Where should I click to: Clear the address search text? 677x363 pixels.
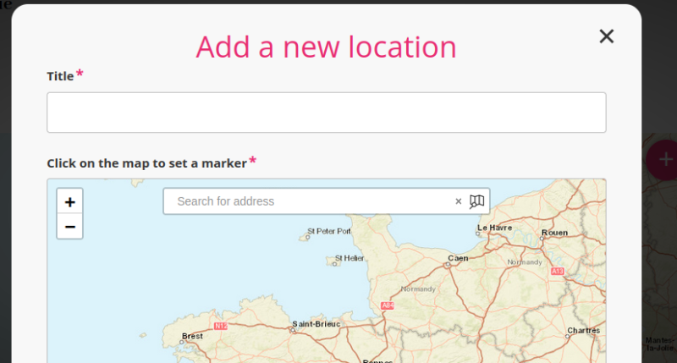point(459,201)
